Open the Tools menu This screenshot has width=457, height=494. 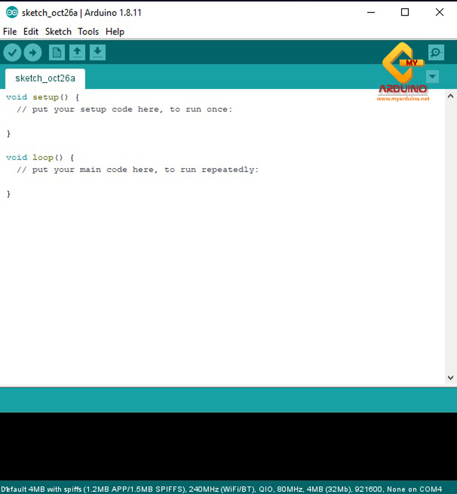[88, 32]
